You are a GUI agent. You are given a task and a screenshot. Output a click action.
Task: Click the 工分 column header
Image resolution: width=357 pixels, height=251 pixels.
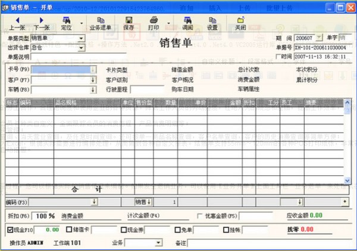[268, 103]
